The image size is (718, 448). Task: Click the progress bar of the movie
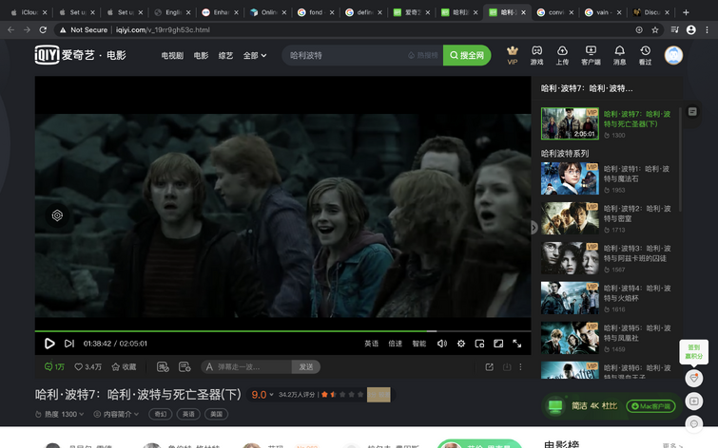283,330
